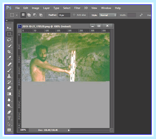Select the Horizontal Type tool
This screenshot has width=156, height=139.
tap(9, 118)
